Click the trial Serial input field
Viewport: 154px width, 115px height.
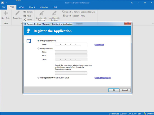pos(71,44)
